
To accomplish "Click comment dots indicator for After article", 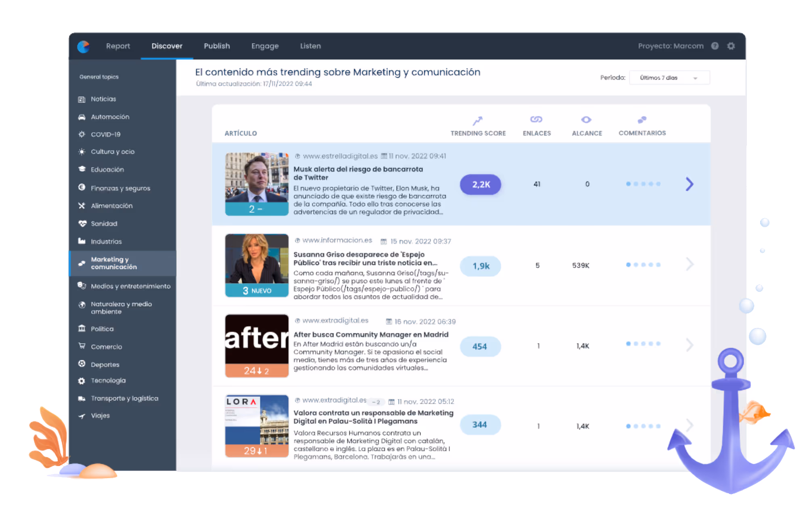I will [x=643, y=344].
